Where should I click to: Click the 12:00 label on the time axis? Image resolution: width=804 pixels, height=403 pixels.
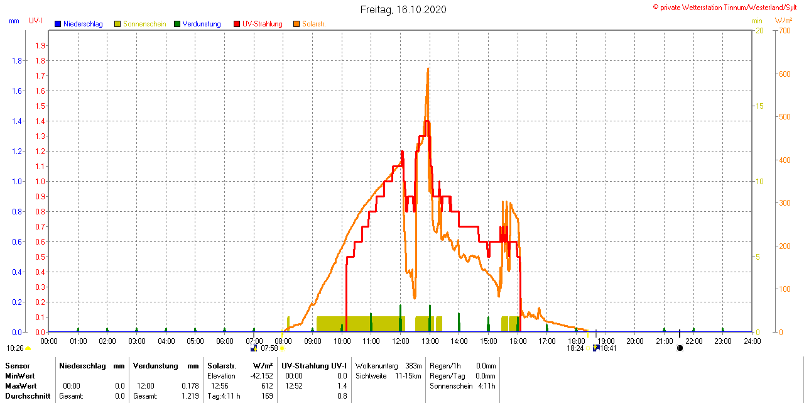(401, 341)
